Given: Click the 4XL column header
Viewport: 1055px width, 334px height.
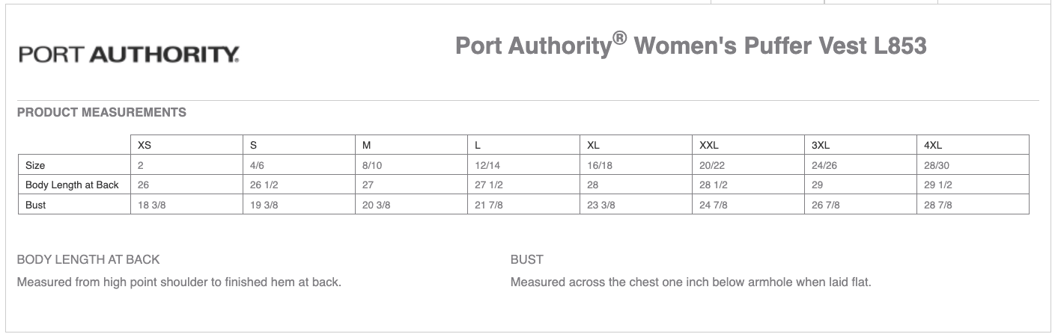Looking at the screenshot, I should click(973, 145).
